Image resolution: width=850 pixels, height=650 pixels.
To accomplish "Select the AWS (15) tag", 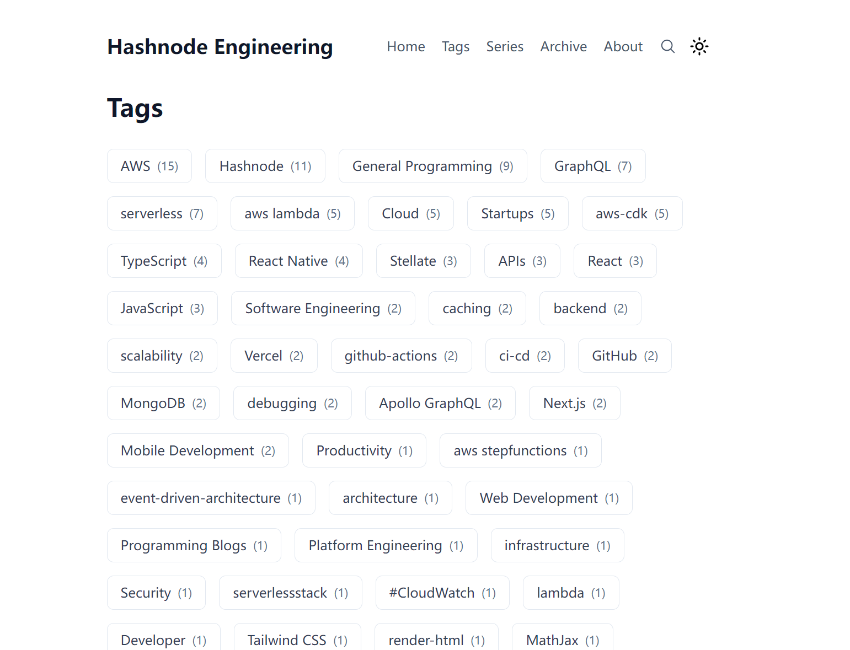I will click(x=149, y=166).
